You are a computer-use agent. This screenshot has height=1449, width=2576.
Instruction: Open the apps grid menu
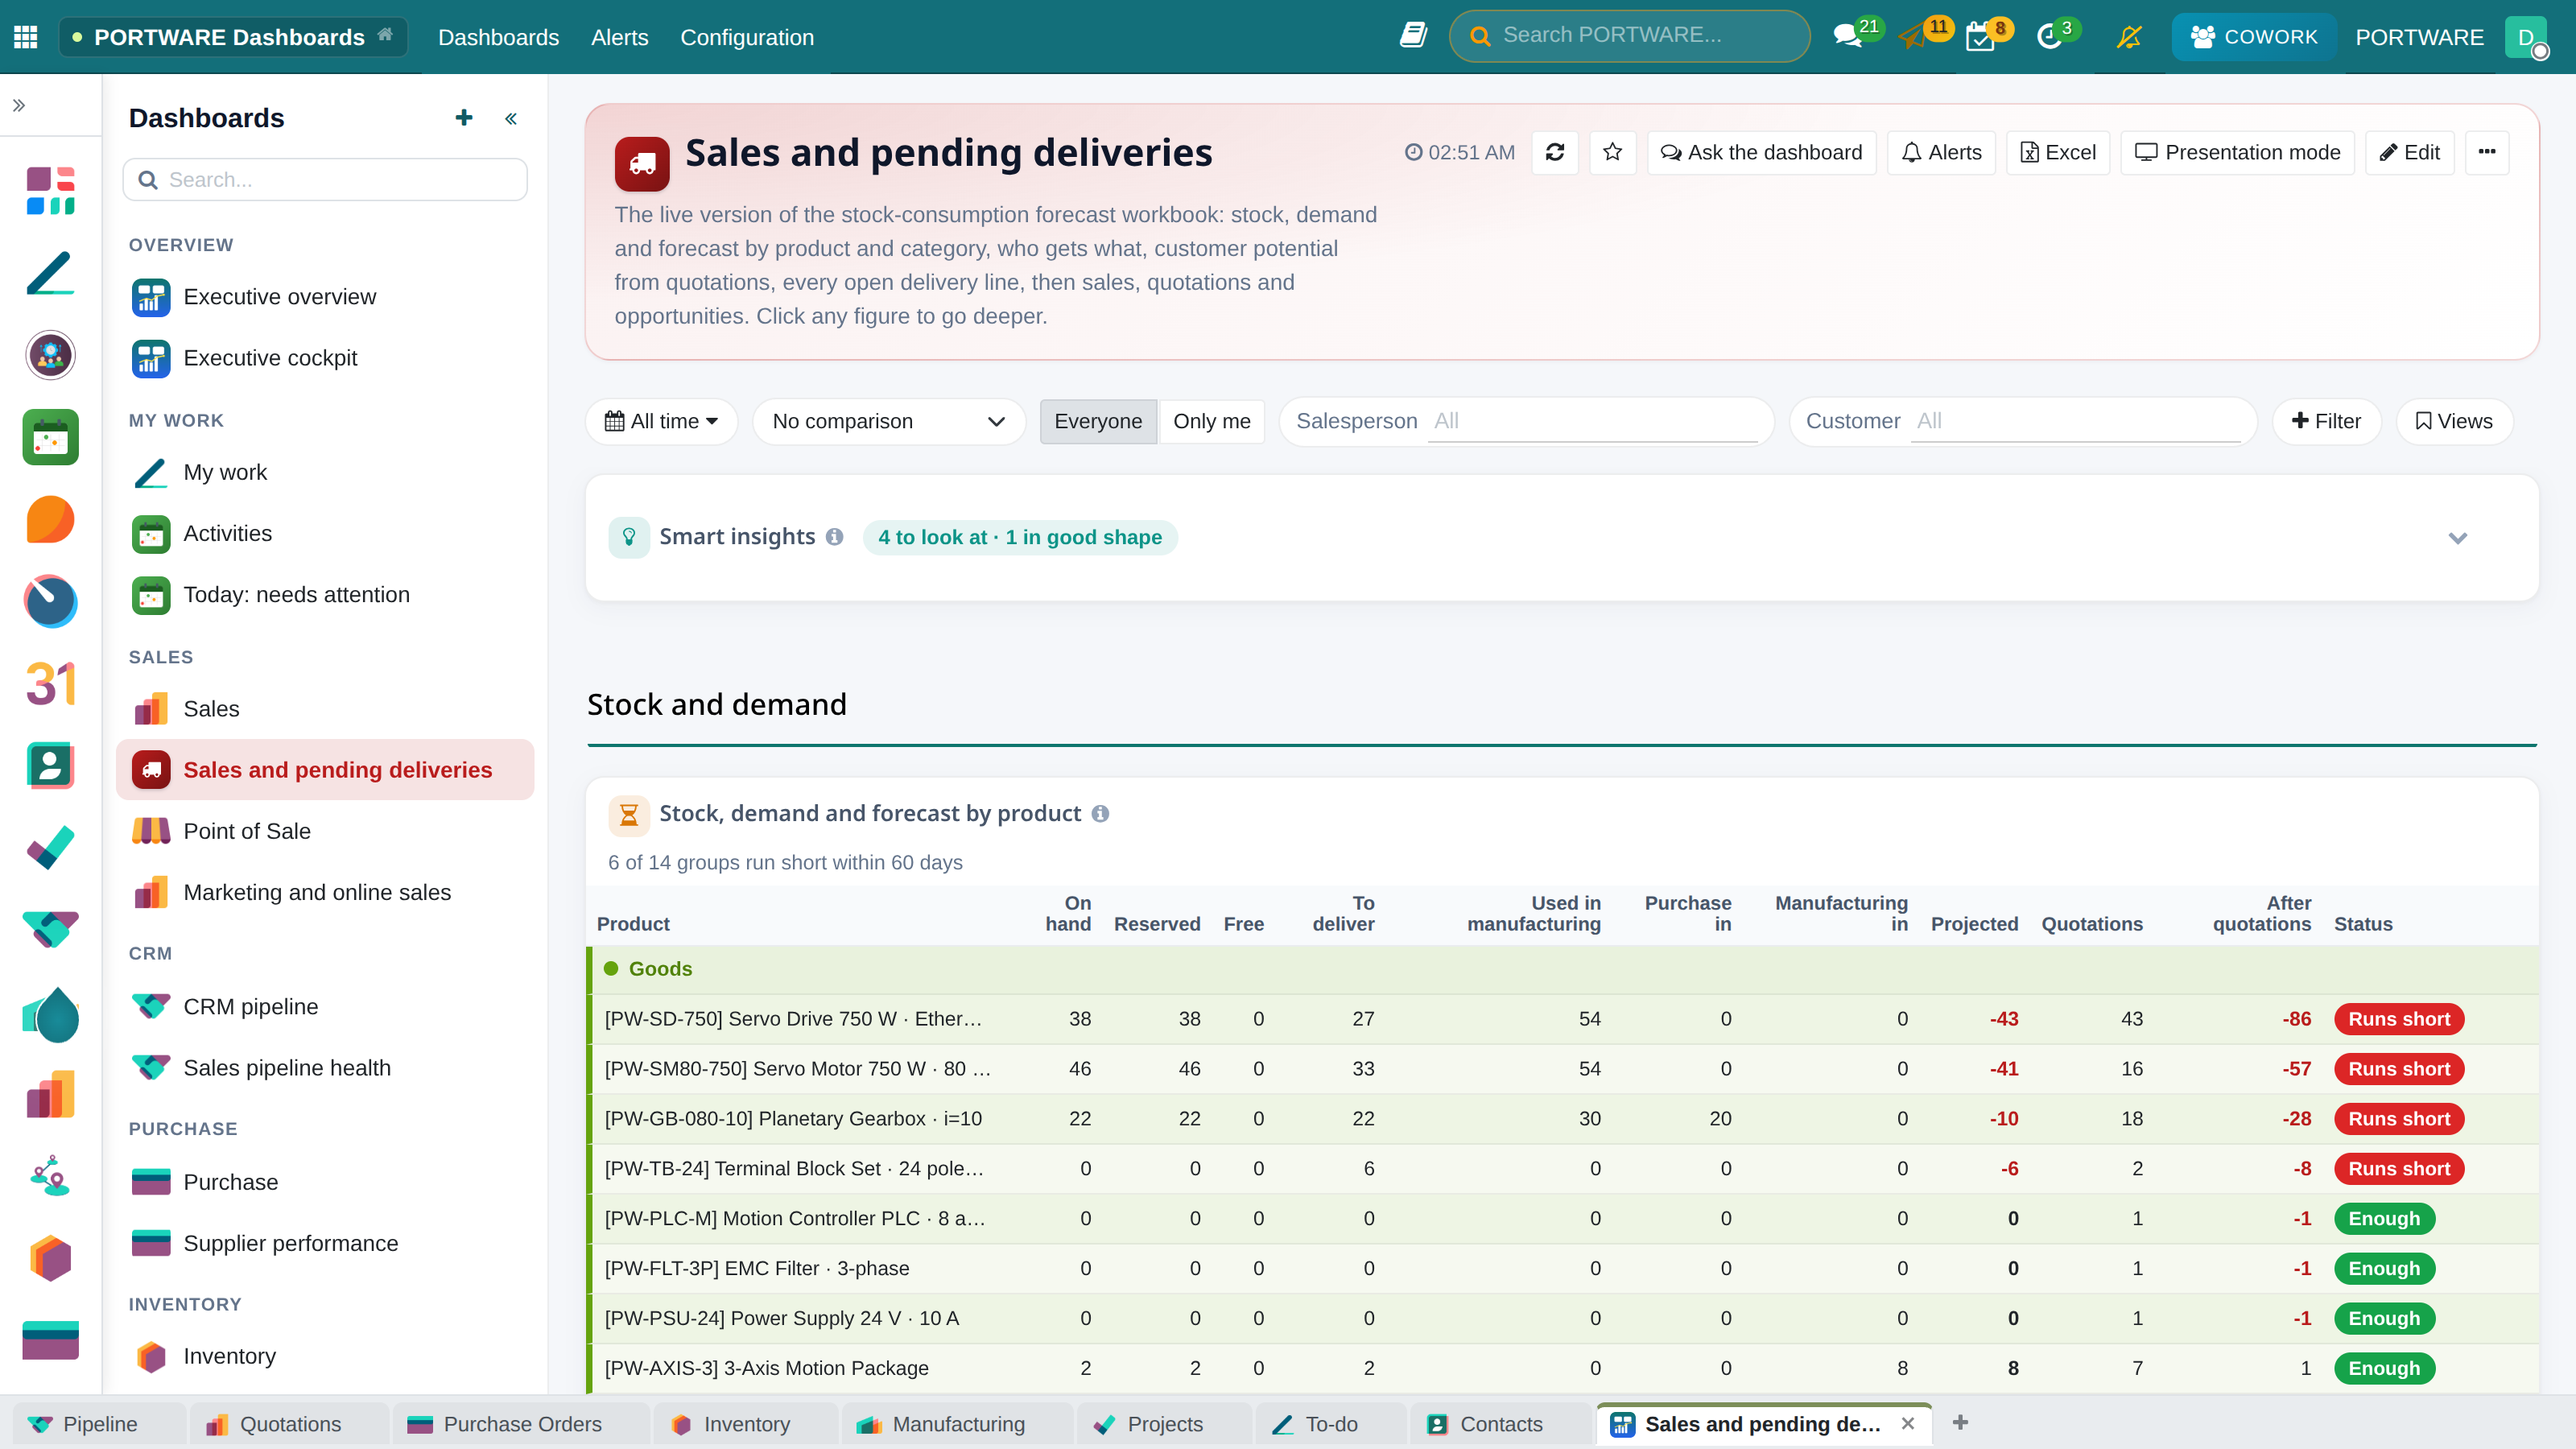tap(26, 37)
